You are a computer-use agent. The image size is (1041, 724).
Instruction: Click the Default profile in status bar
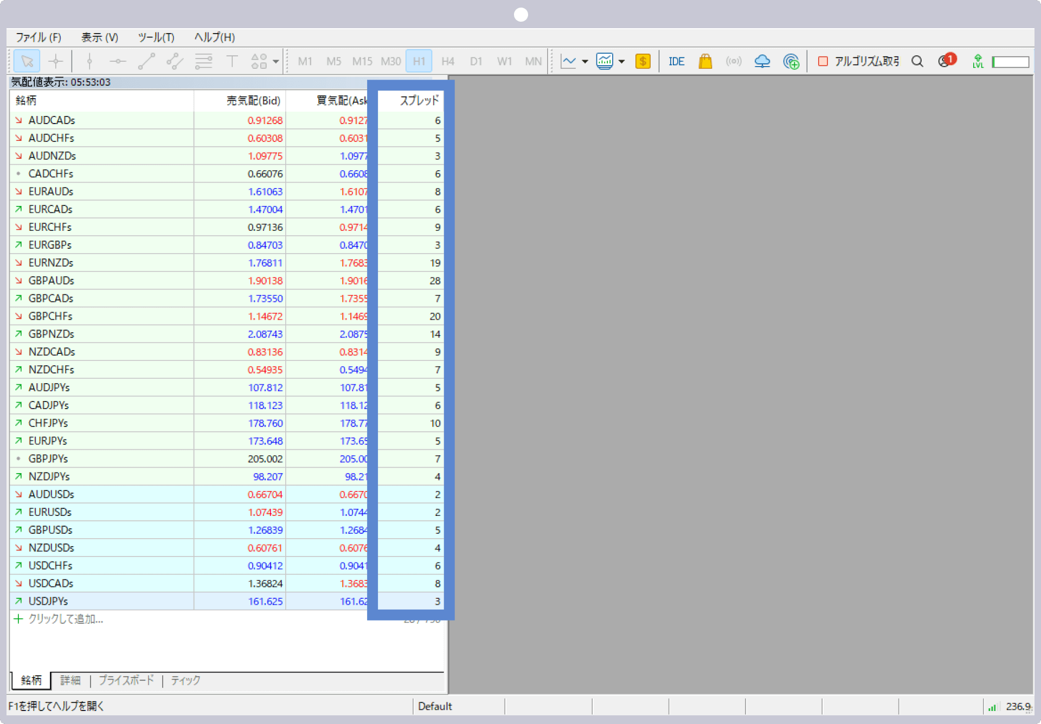tap(435, 706)
